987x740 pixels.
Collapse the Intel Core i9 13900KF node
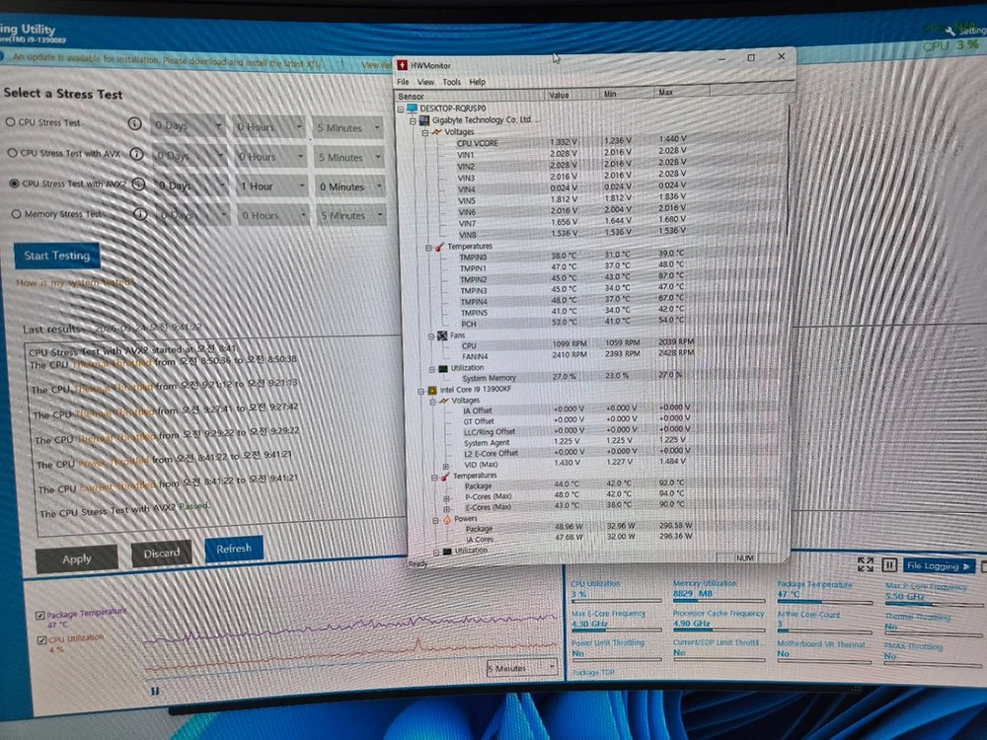click(x=421, y=392)
